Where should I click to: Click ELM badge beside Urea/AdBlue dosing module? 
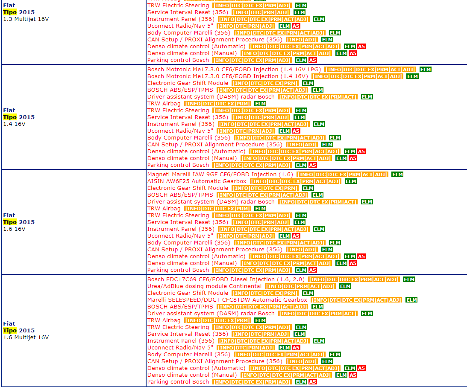(x=345, y=286)
